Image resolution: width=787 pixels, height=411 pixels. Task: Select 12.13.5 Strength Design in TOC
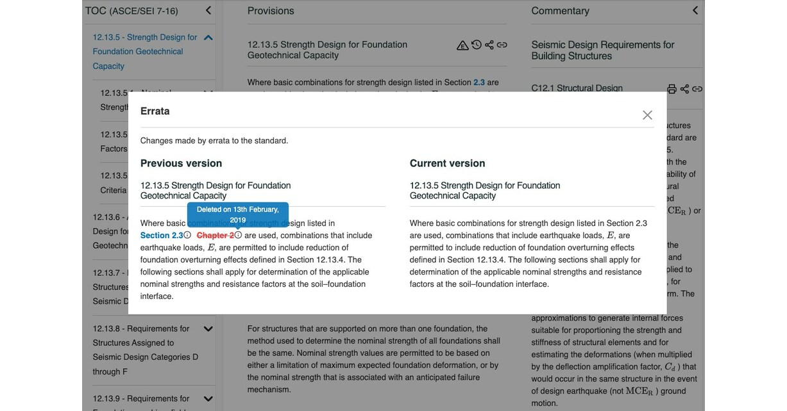[x=144, y=51]
